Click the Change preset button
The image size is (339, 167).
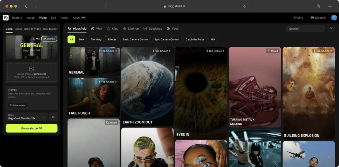[49, 39]
